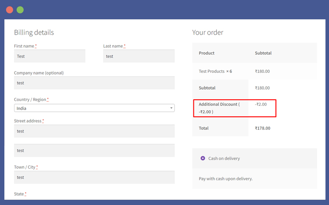Screen dimensions: 329x205
Task: Focus the Last name input
Action: point(139,56)
